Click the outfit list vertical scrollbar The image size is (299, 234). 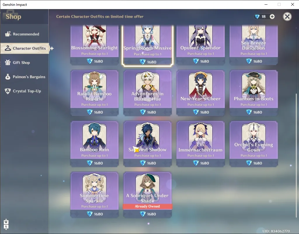[x=296, y=155]
